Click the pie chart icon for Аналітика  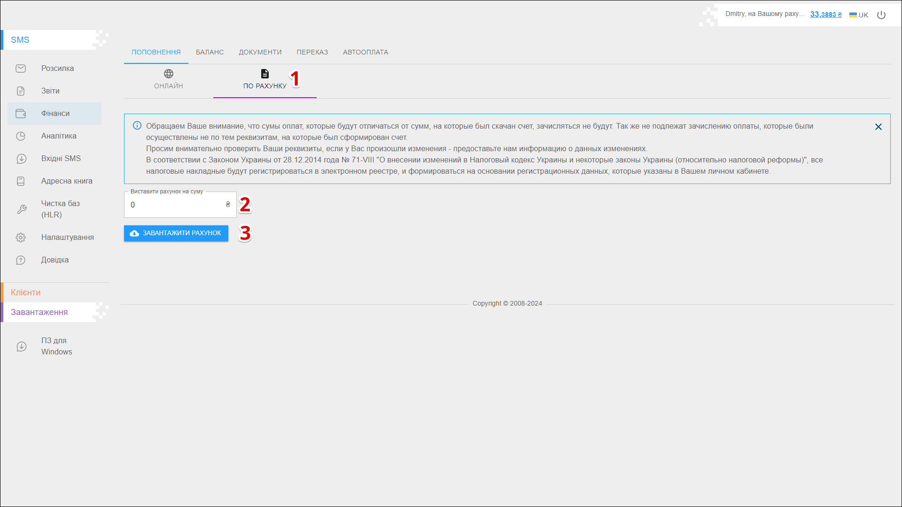pos(21,136)
